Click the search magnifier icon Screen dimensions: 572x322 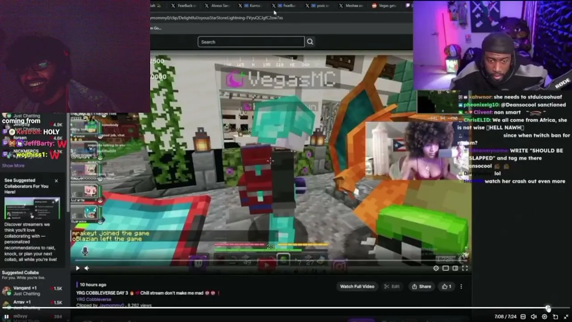[x=310, y=42]
